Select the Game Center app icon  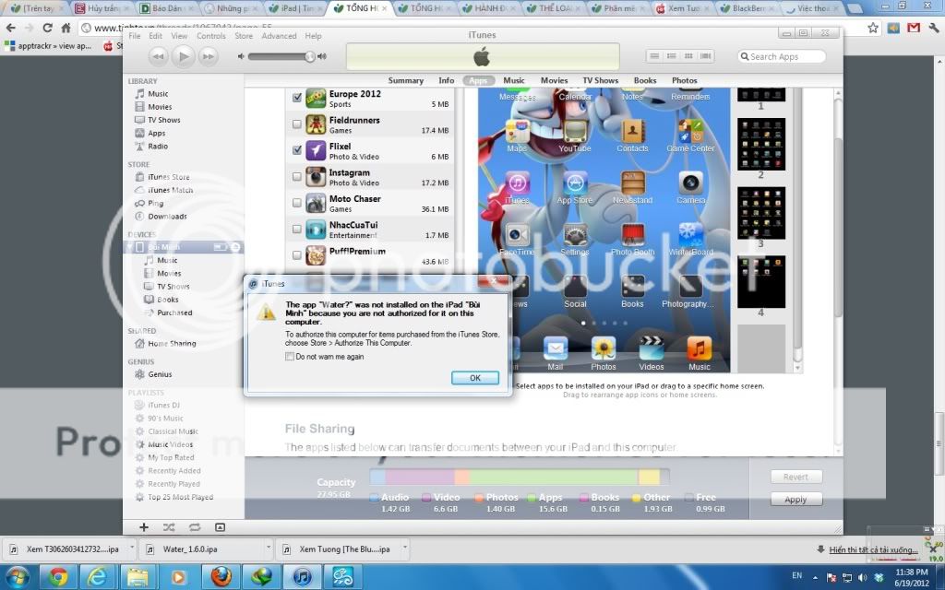coord(690,131)
